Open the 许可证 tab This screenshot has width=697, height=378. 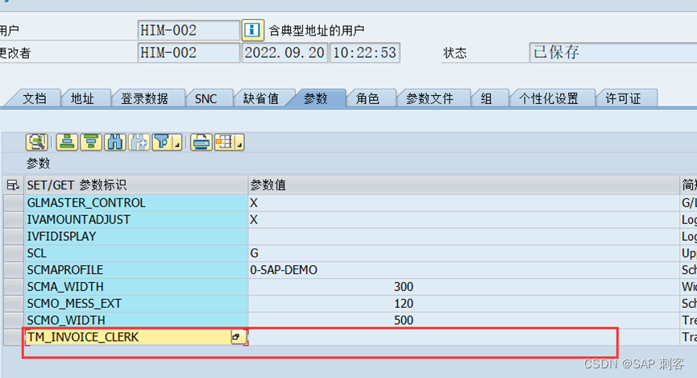click(623, 98)
